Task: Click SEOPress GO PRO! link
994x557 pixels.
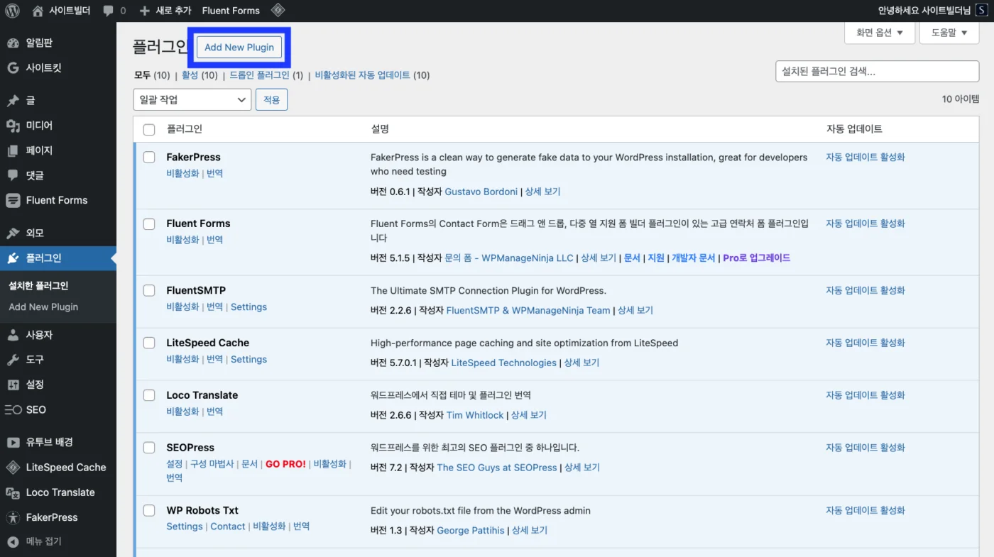Action: (285, 464)
